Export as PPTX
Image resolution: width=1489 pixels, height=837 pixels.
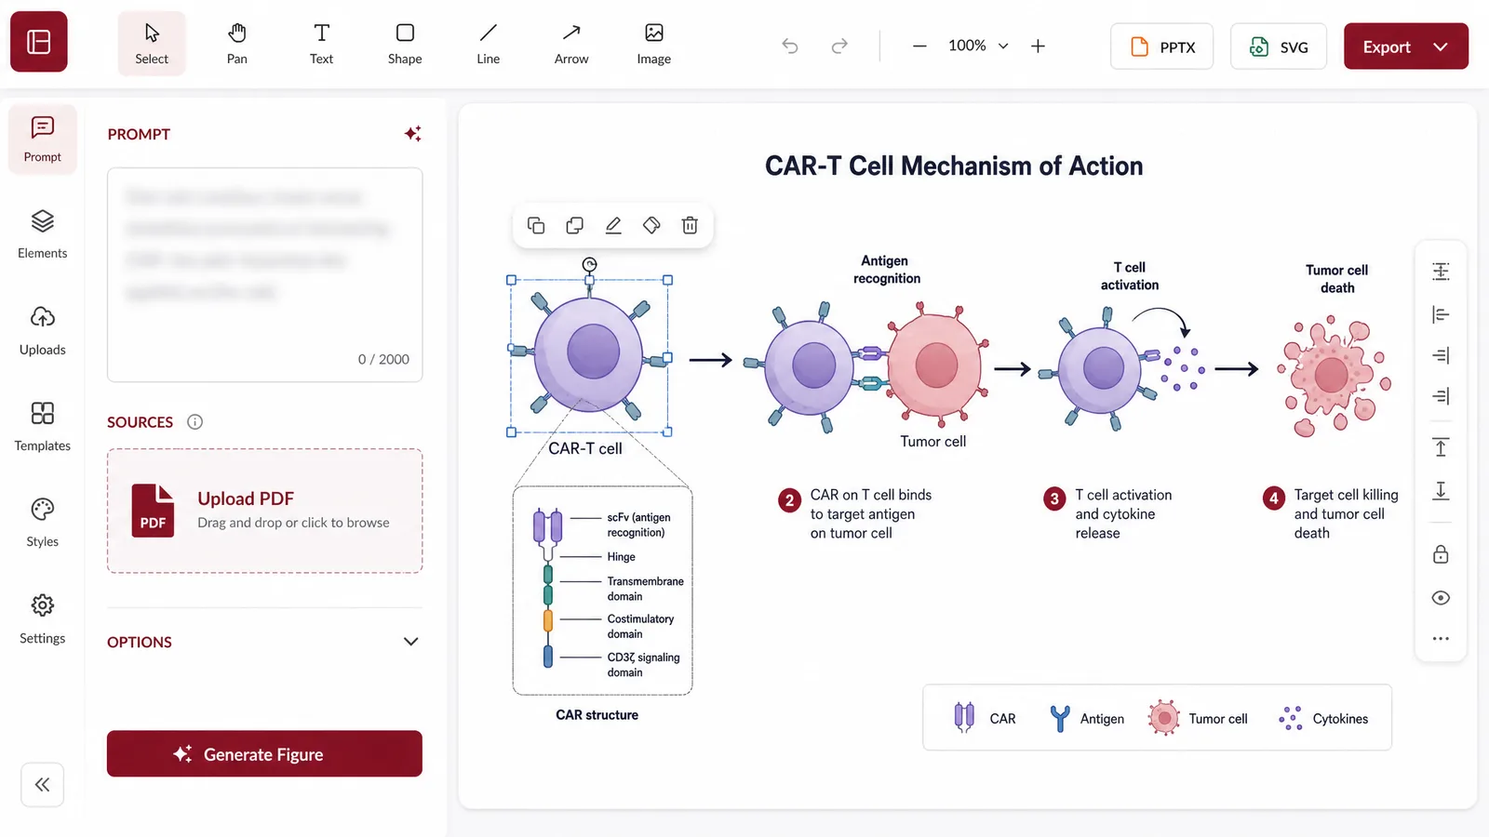[x=1162, y=46]
